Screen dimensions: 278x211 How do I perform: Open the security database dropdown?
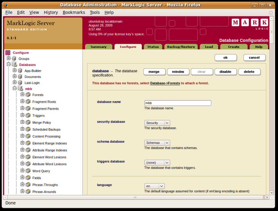pos(157,123)
